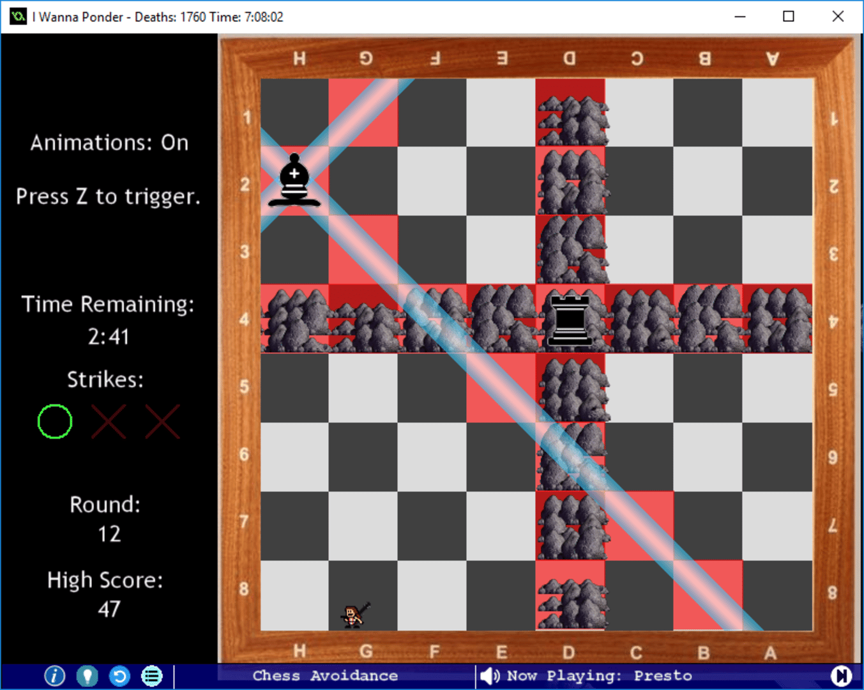
Task: Click the Time Remaining 2:41 display
Action: [109, 336]
